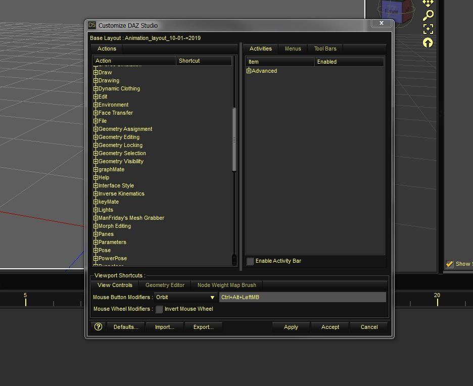Close the Customize DAZ Studio dialog
473x386 pixels.
click(x=382, y=23)
